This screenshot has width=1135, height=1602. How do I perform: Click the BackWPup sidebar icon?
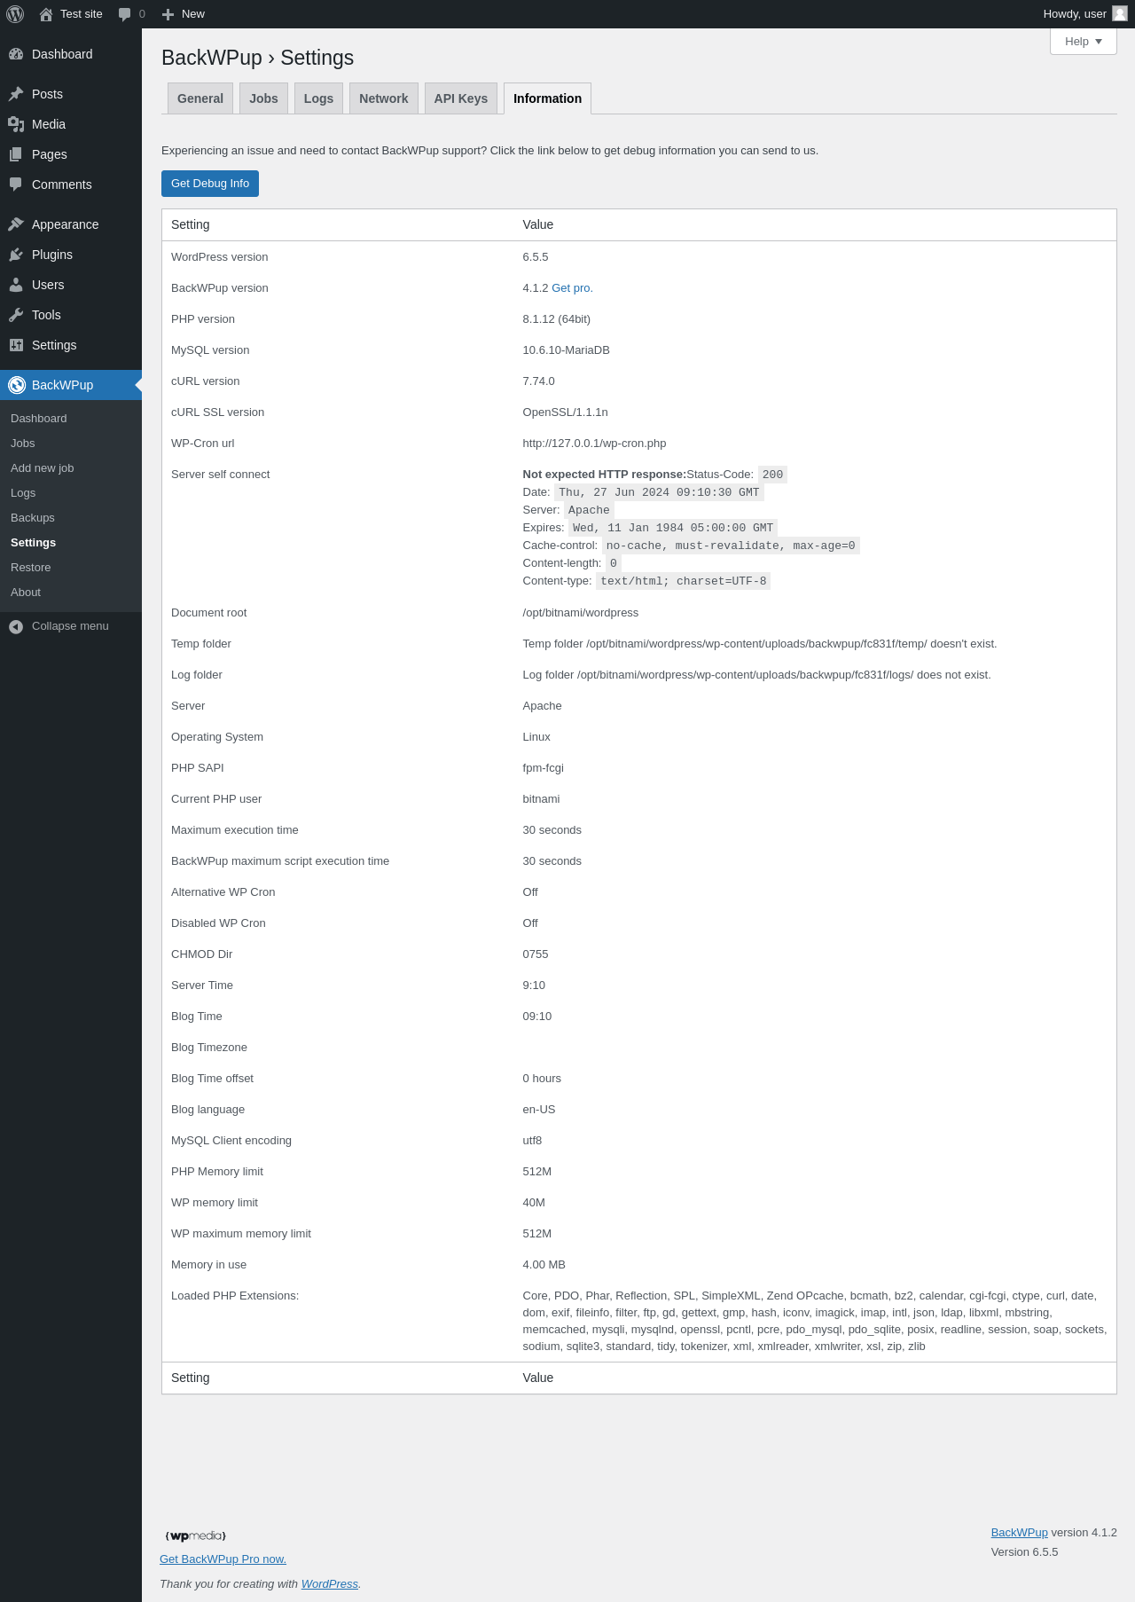click(x=17, y=385)
